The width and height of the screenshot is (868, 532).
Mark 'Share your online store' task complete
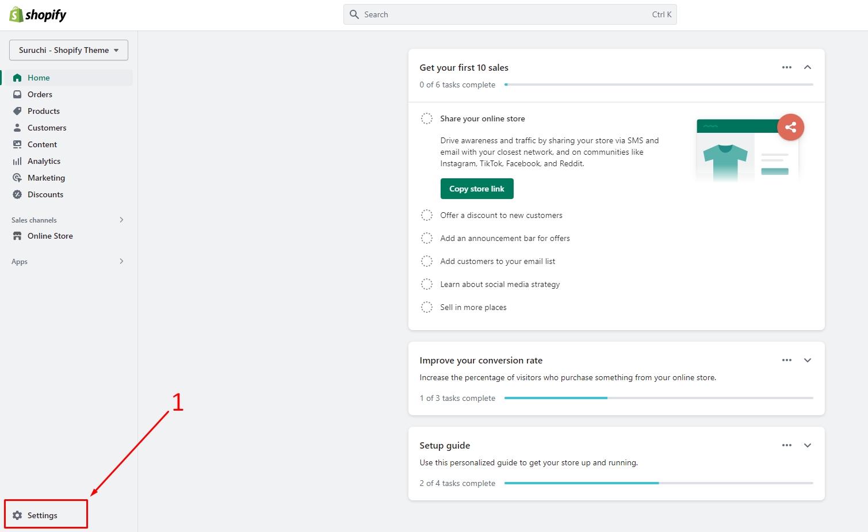coord(427,118)
